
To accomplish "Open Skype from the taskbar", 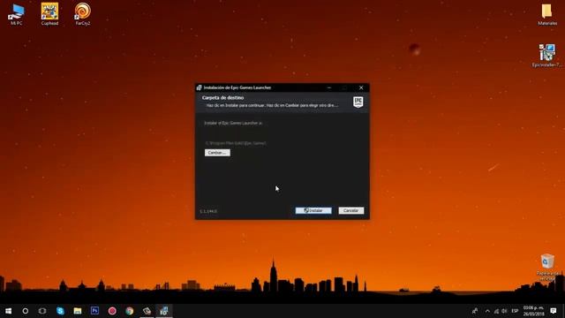I will (x=60, y=311).
